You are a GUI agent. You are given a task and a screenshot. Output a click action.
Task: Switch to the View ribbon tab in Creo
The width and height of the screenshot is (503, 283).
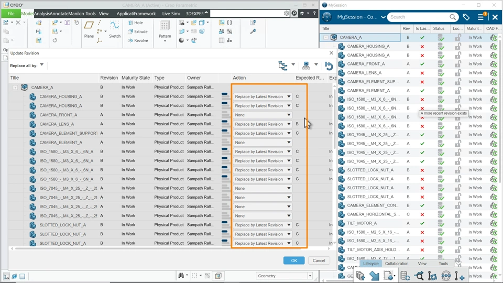click(104, 14)
